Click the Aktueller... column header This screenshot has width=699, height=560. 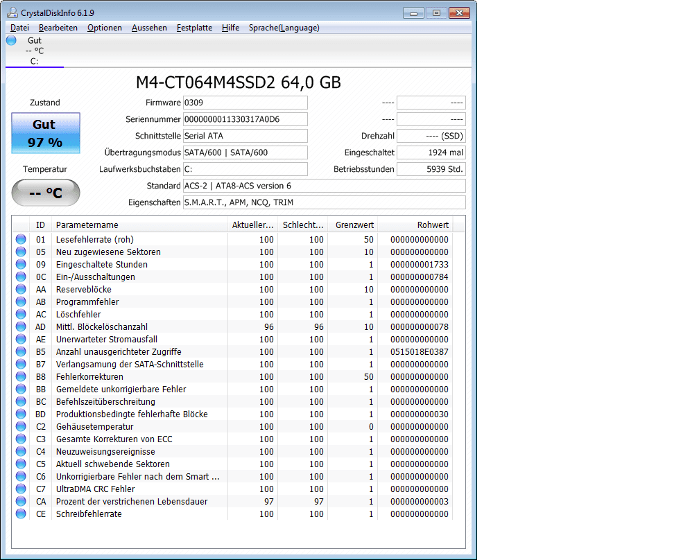(252, 225)
